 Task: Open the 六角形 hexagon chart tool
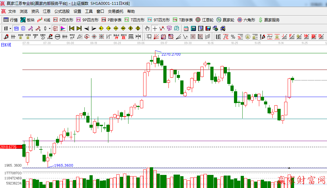246,20
